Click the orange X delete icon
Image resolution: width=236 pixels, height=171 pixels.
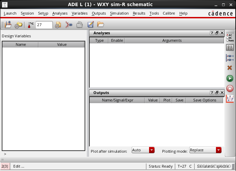[x=230, y=68]
